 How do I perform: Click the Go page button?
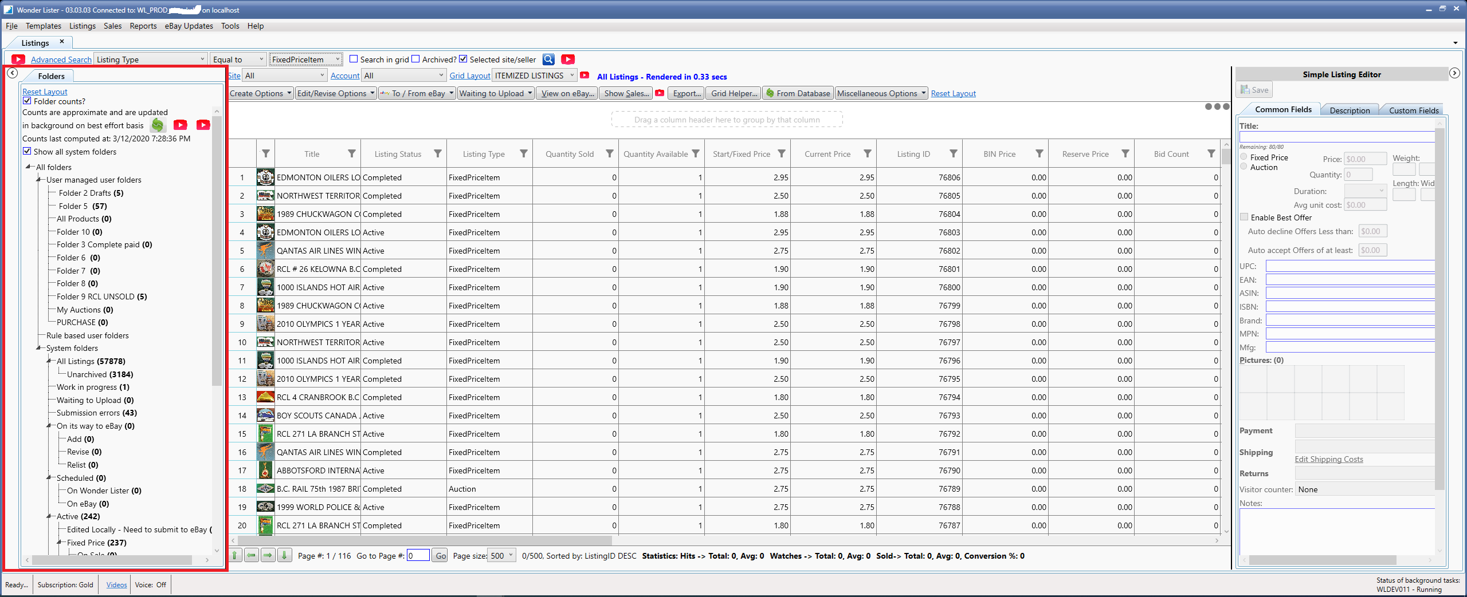coord(440,556)
